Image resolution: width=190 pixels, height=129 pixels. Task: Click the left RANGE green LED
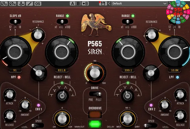(x=67, y=16)
